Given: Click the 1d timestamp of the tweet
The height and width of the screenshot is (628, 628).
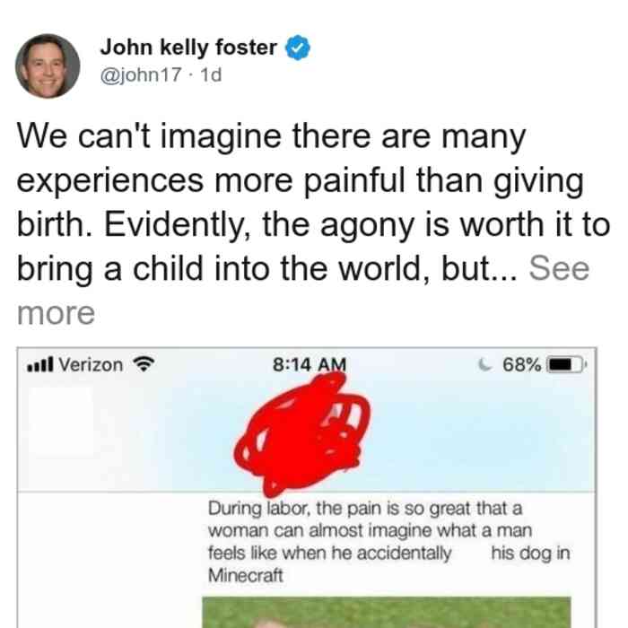Looking at the screenshot, I should tap(211, 74).
